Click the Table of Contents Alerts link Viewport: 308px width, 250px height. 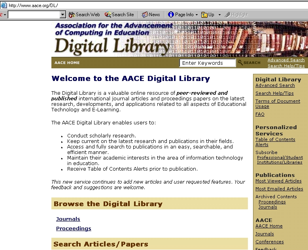(x=275, y=142)
